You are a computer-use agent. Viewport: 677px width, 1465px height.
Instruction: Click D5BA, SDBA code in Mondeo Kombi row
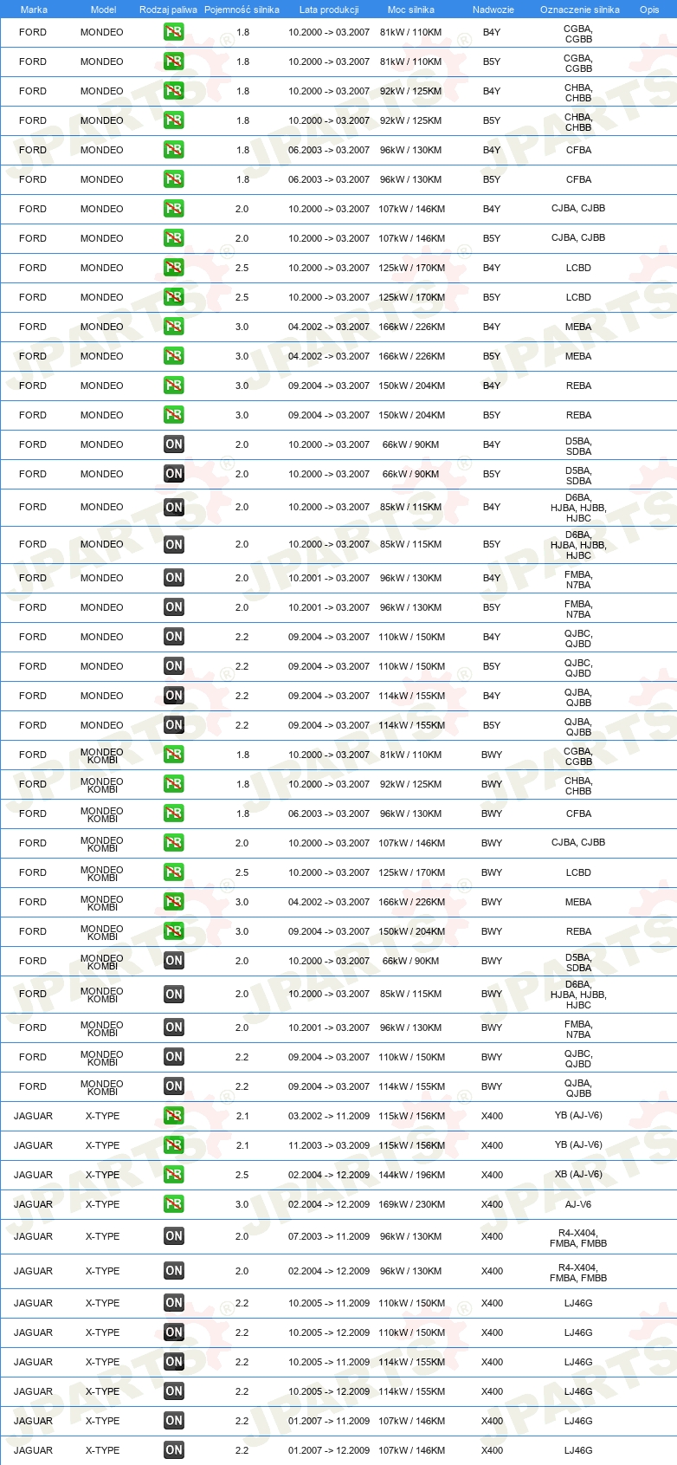coord(578,963)
